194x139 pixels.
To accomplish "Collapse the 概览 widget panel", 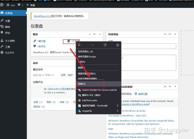I will [100, 34].
